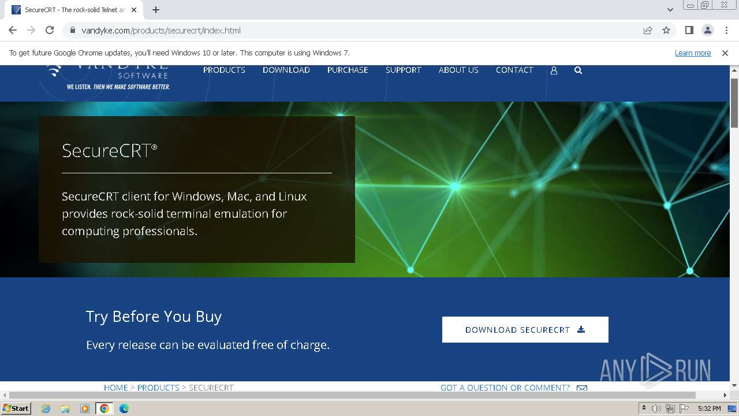This screenshot has width=739, height=416.
Task: Click the horizontal scrollbar thumb
Action: coord(353,395)
